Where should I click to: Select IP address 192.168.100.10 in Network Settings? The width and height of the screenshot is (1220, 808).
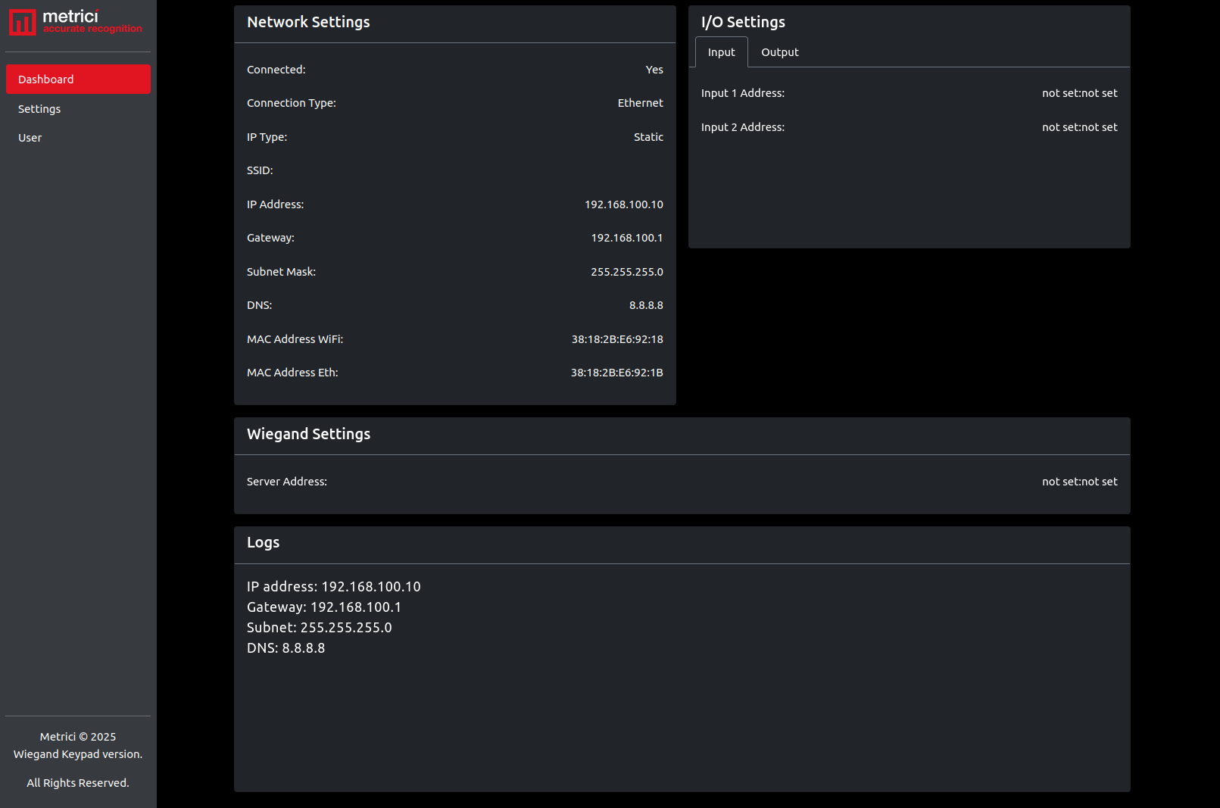coord(624,204)
